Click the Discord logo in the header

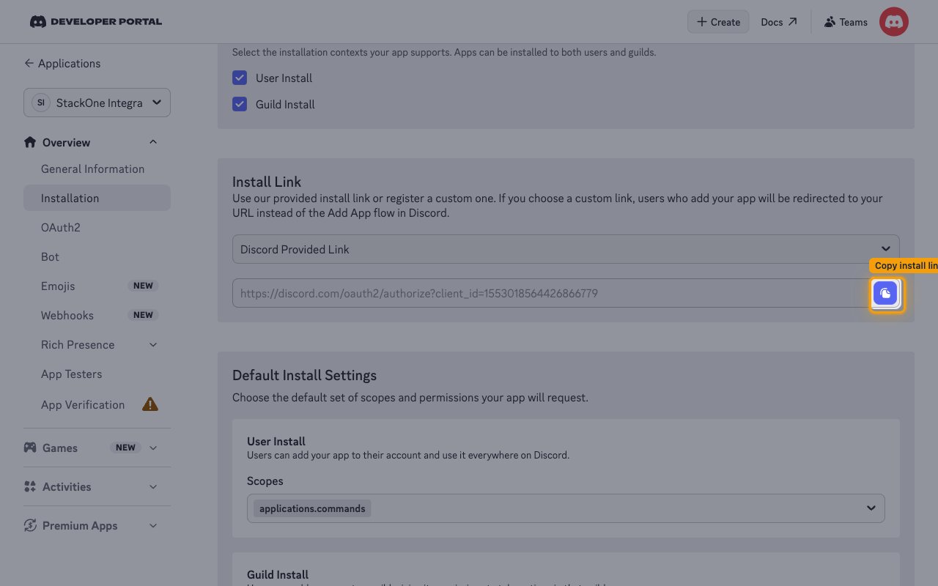[38, 22]
